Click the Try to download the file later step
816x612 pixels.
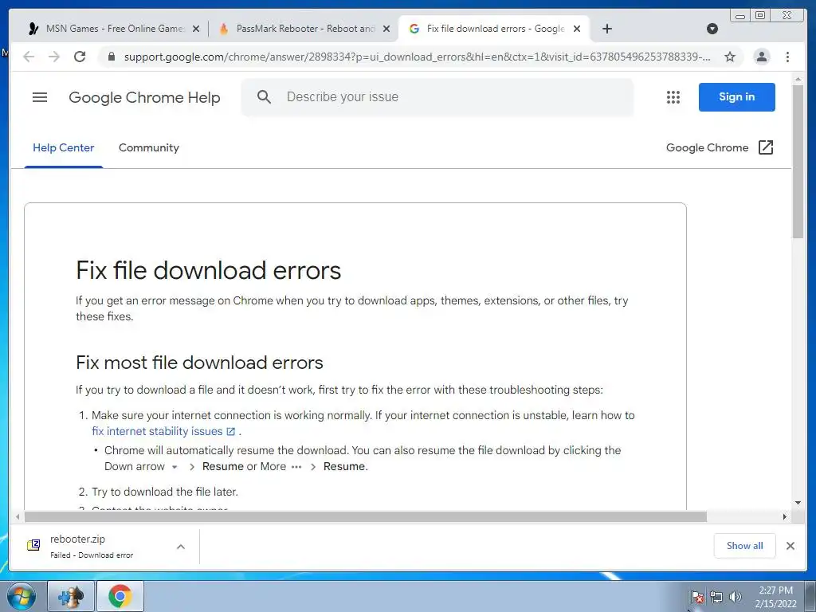tap(164, 492)
